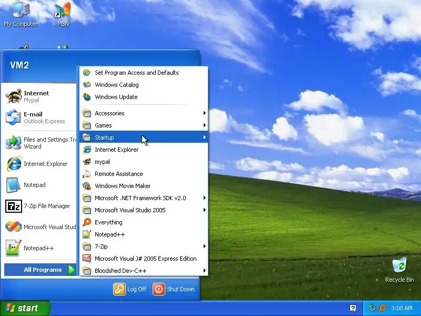Screen dimensions: 421x316
Task: Click Set Program Access and Defaults icon
Action: [87, 73]
